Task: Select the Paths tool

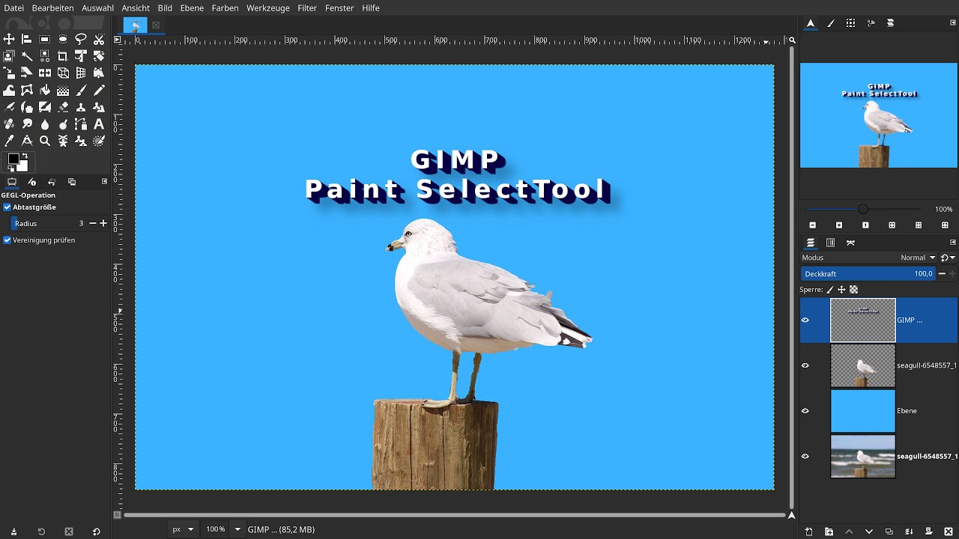Action: point(81,124)
